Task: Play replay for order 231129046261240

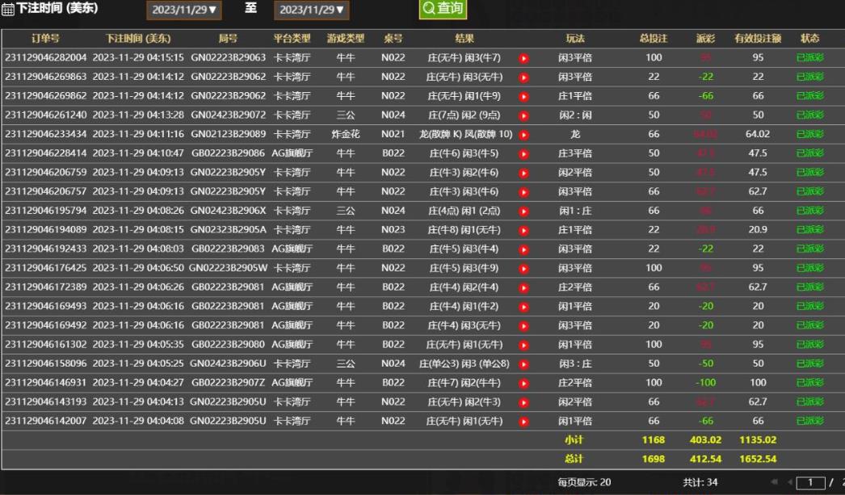Action: click(x=523, y=115)
